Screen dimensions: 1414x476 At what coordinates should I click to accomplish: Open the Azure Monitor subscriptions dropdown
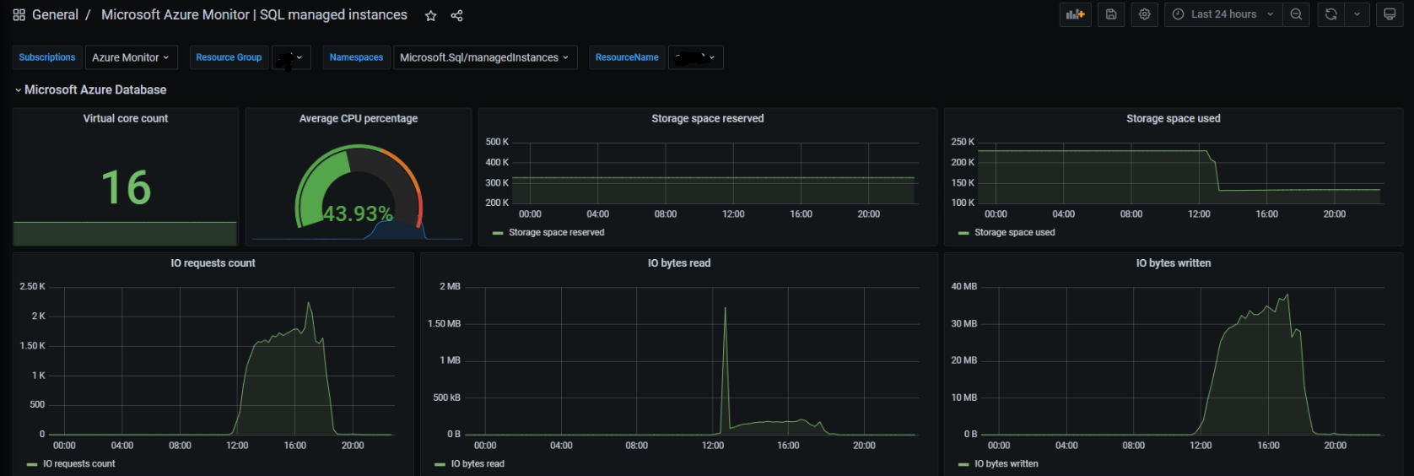coord(131,57)
